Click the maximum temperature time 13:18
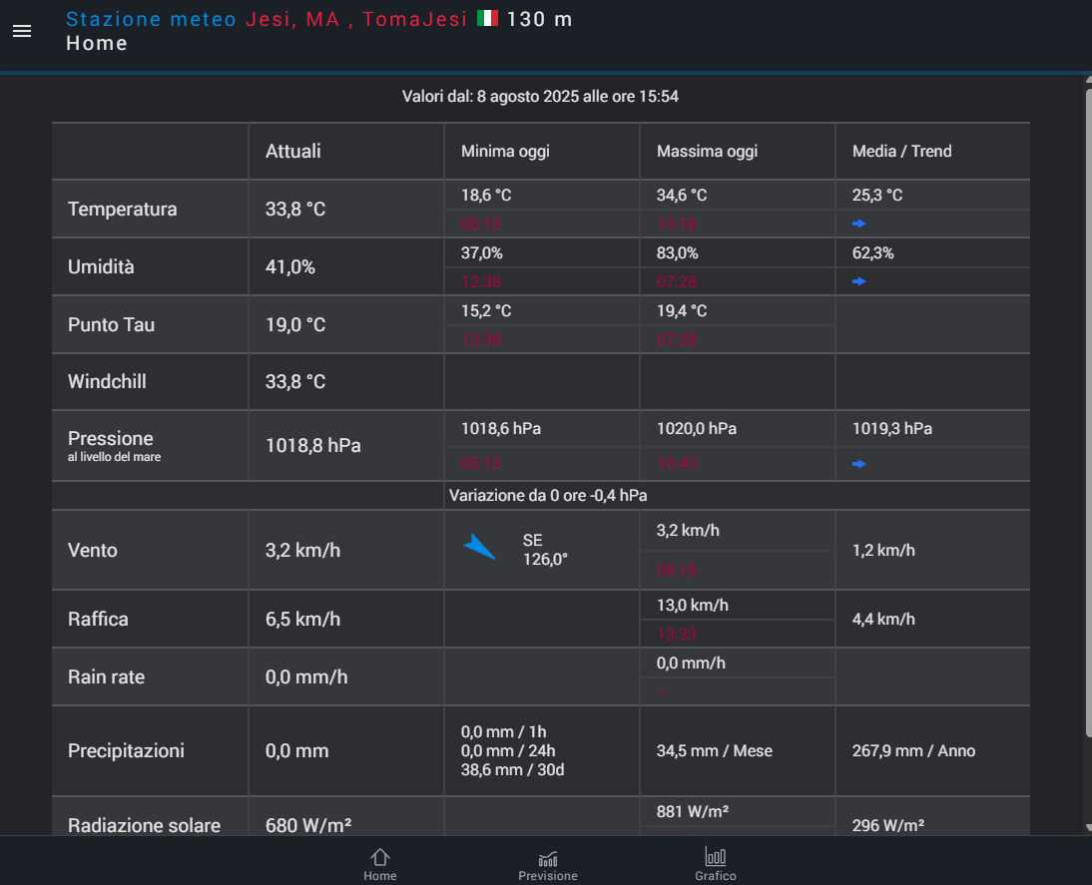 click(676, 224)
